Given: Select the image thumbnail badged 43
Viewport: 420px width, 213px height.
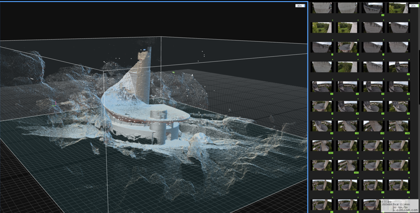Looking at the screenshot, I should coord(322,87).
